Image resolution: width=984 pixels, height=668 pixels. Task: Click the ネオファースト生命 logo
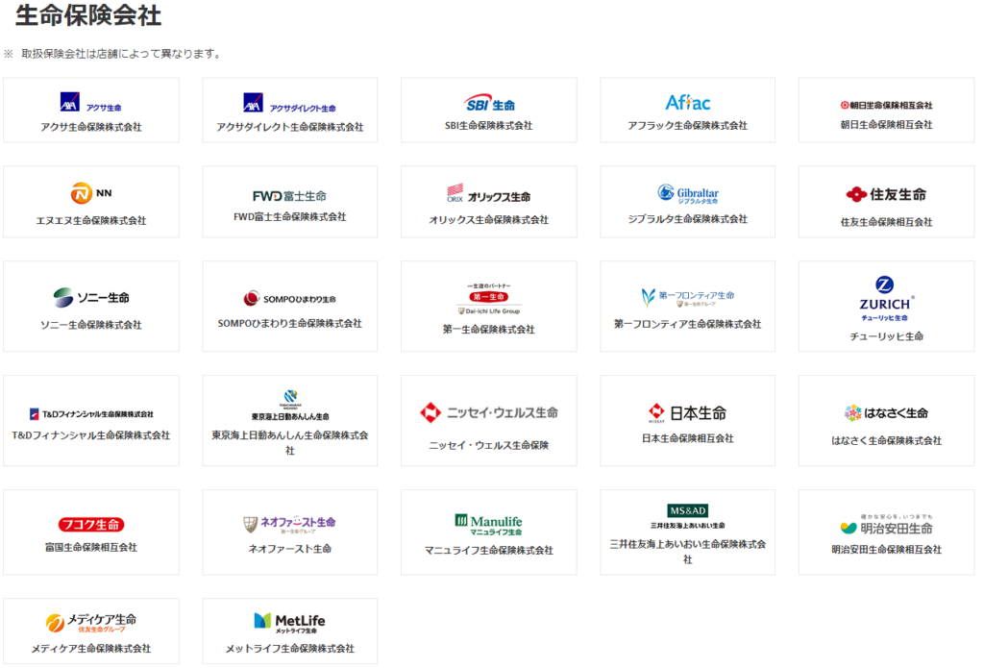pos(289,524)
